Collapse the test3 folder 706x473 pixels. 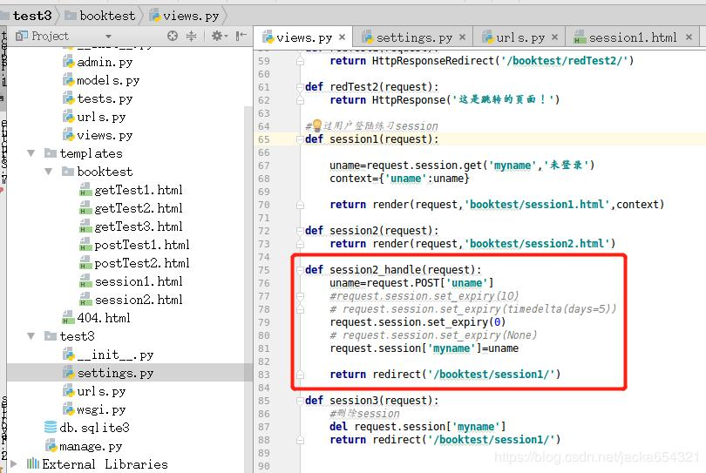pos(31,336)
